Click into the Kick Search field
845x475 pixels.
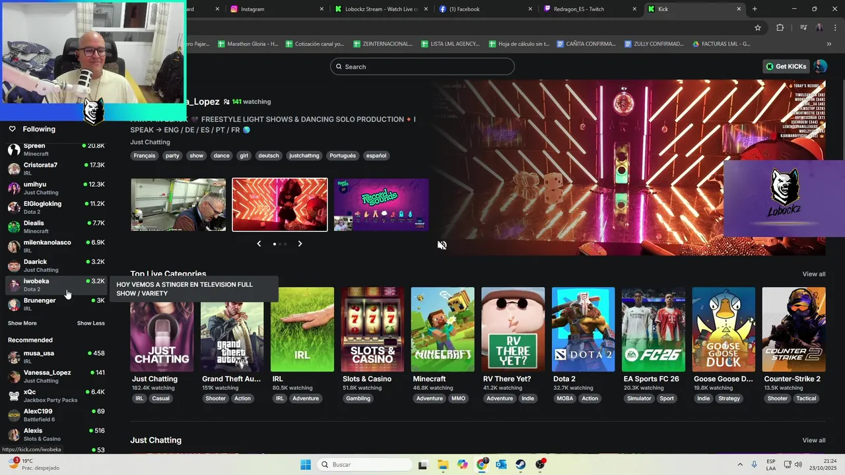pyautogui.click(x=422, y=67)
